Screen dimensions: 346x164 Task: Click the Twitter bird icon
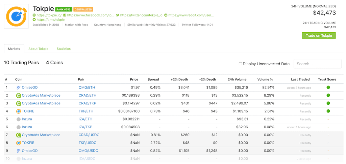coord(118,15)
